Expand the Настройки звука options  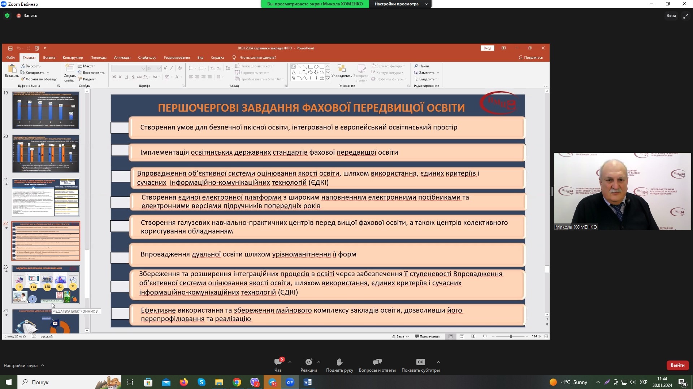[x=42, y=366]
